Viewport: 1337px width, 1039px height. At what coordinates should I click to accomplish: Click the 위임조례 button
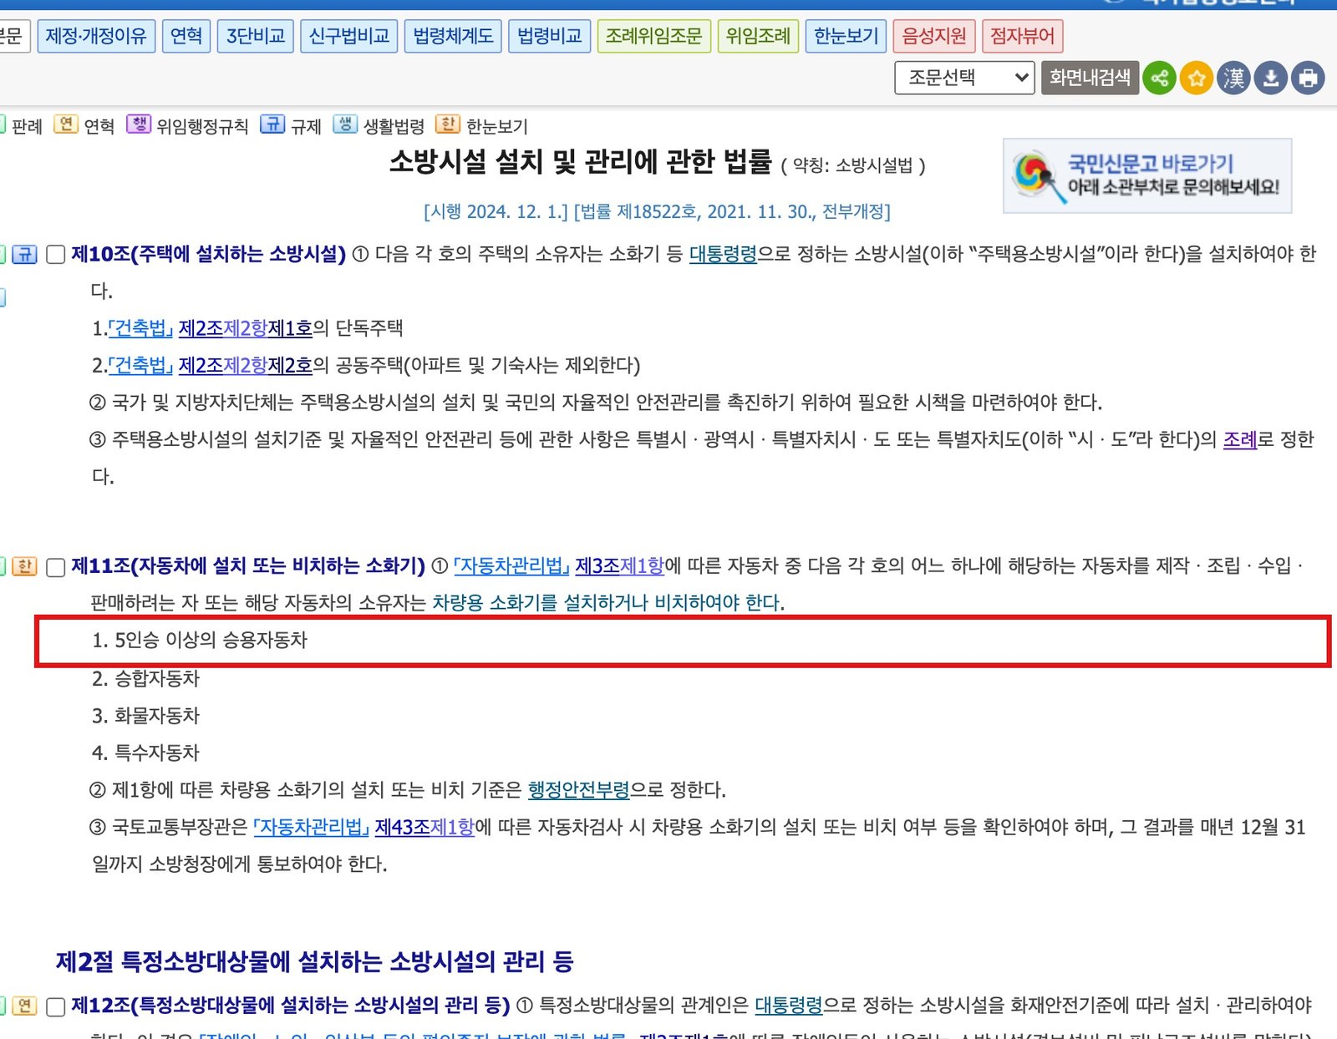[758, 36]
